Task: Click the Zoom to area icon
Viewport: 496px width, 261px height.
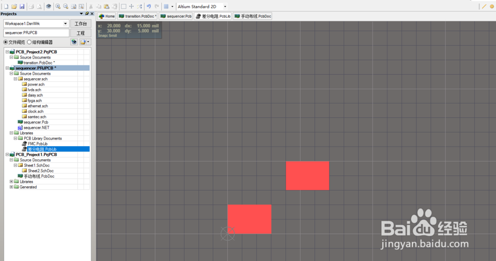Action: [x=73, y=6]
